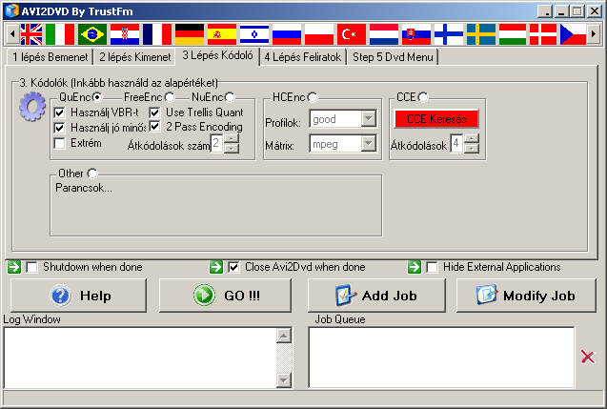Switch language using the Brazil flag
Image resolution: width=607 pixels, height=409 pixels.
[x=93, y=35]
